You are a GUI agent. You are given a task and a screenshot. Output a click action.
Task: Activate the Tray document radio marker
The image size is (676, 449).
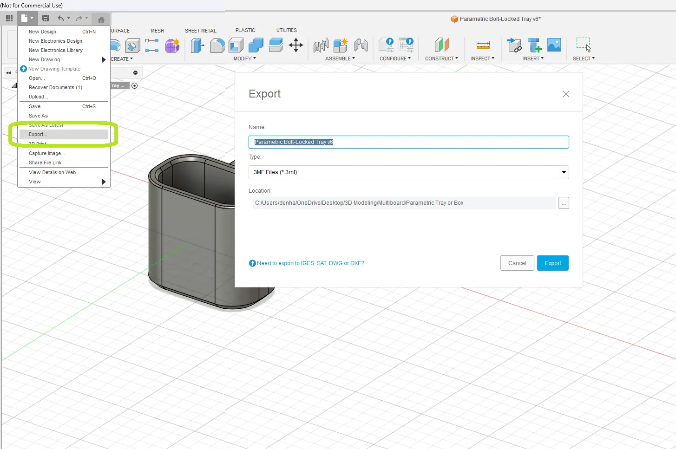(x=134, y=85)
